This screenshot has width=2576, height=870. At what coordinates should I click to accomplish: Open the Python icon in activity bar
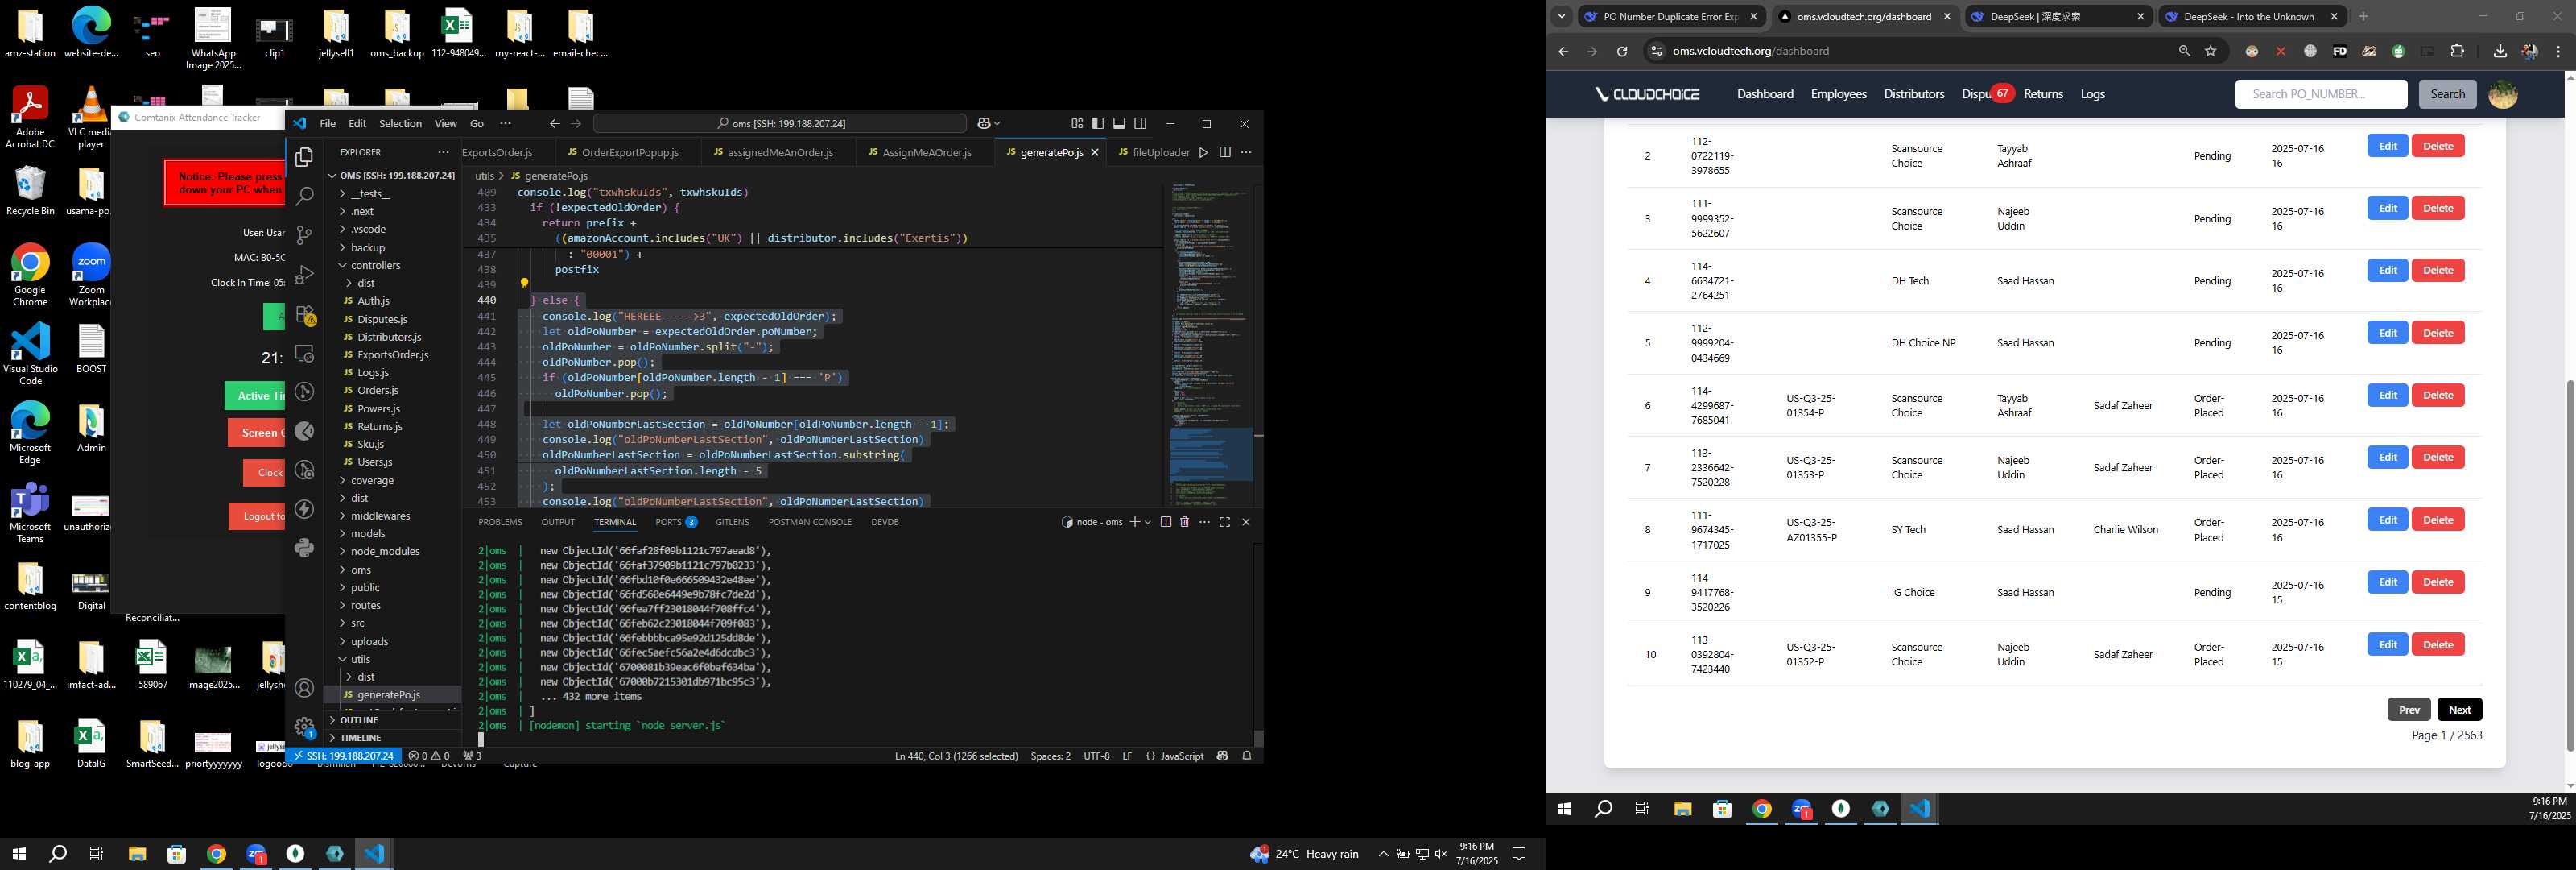[305, 548]
